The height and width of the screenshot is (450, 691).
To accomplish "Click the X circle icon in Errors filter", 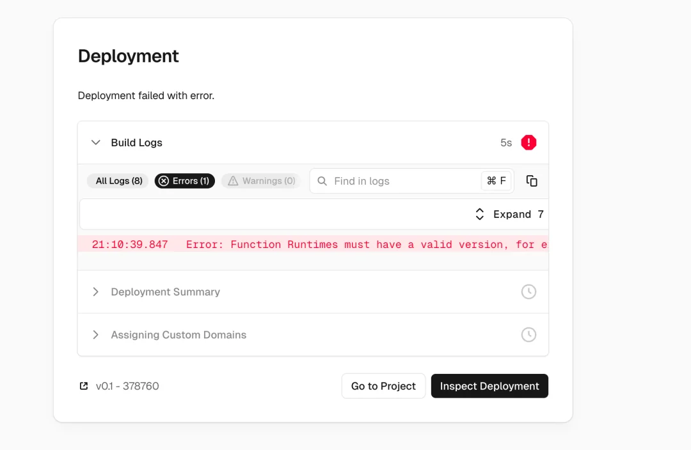I will coord(164,181).
